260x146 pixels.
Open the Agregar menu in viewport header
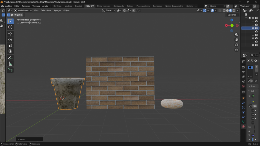57,10
